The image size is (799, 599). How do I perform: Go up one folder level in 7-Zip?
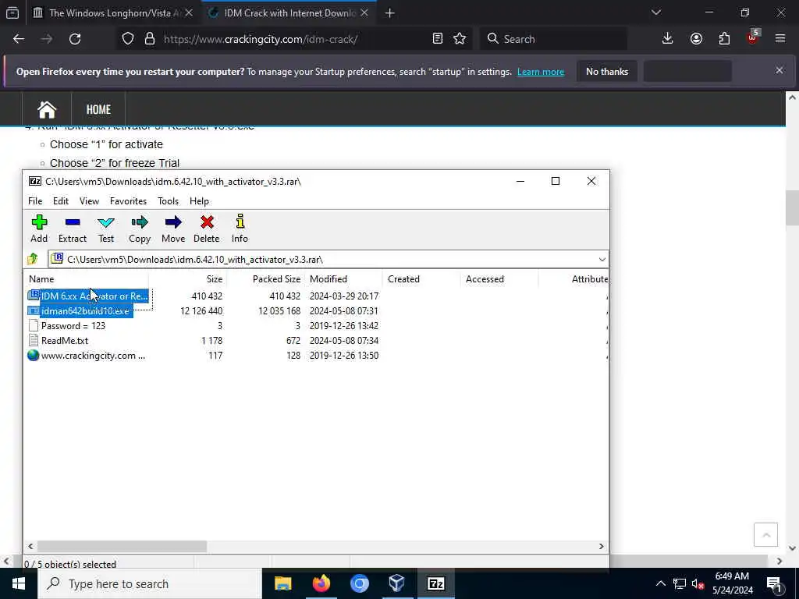(33, 259)
